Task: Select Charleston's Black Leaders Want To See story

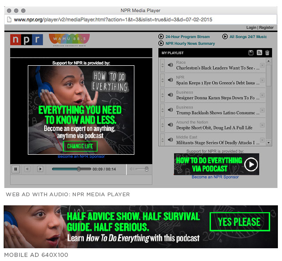Action: [x=218, y=68]
